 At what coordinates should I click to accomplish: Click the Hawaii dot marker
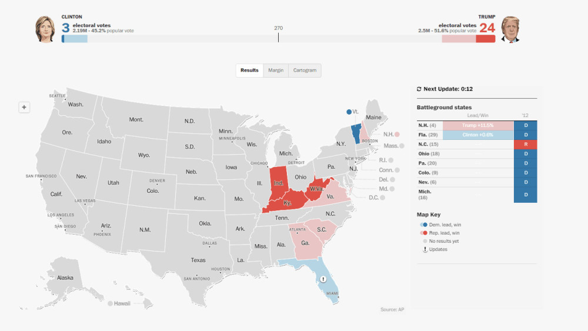109,303
